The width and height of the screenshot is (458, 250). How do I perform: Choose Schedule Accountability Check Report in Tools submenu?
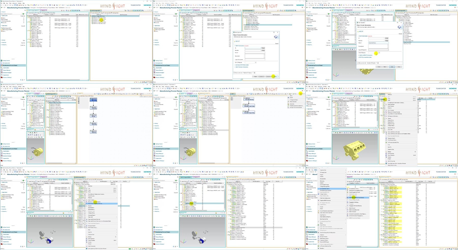click(x=358, y=214)
